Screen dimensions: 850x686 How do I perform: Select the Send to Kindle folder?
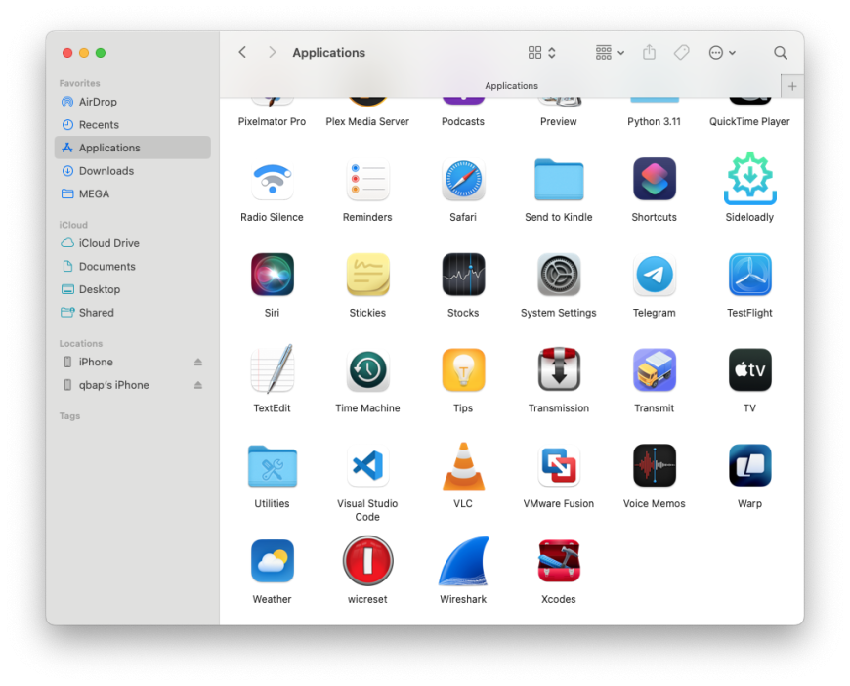(558, 180)
